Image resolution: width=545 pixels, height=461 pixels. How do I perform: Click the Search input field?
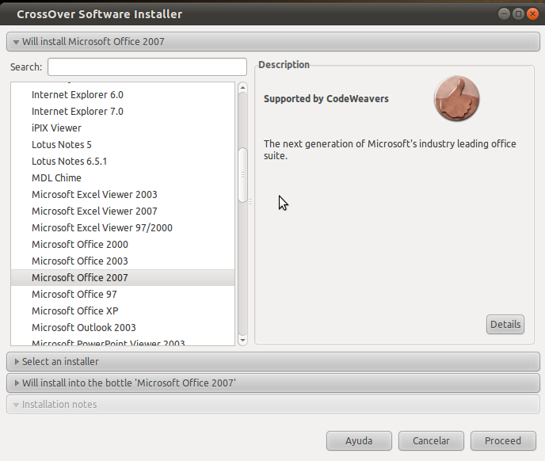point(147,67)
